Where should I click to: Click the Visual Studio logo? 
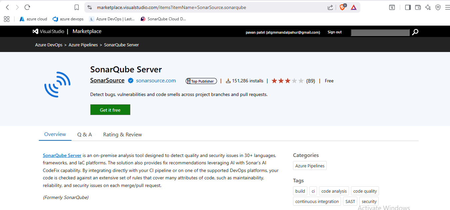coord(48,31)
